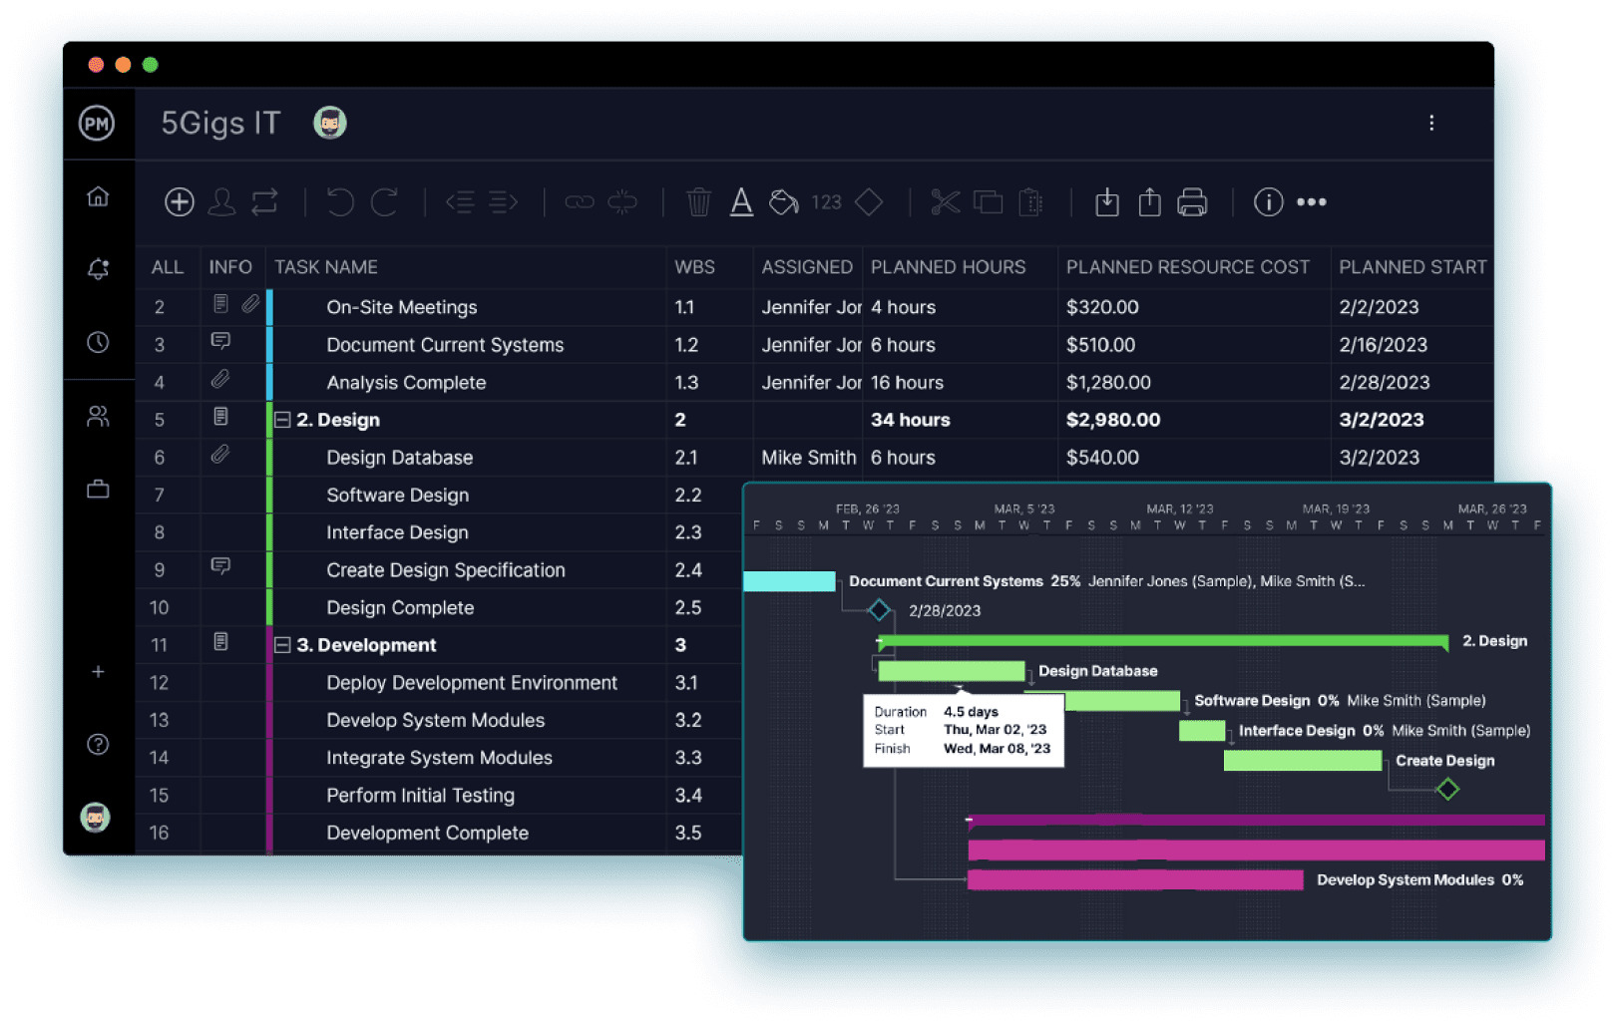
Task: Open help question mark in sidebar
Action: click(98, 745)
